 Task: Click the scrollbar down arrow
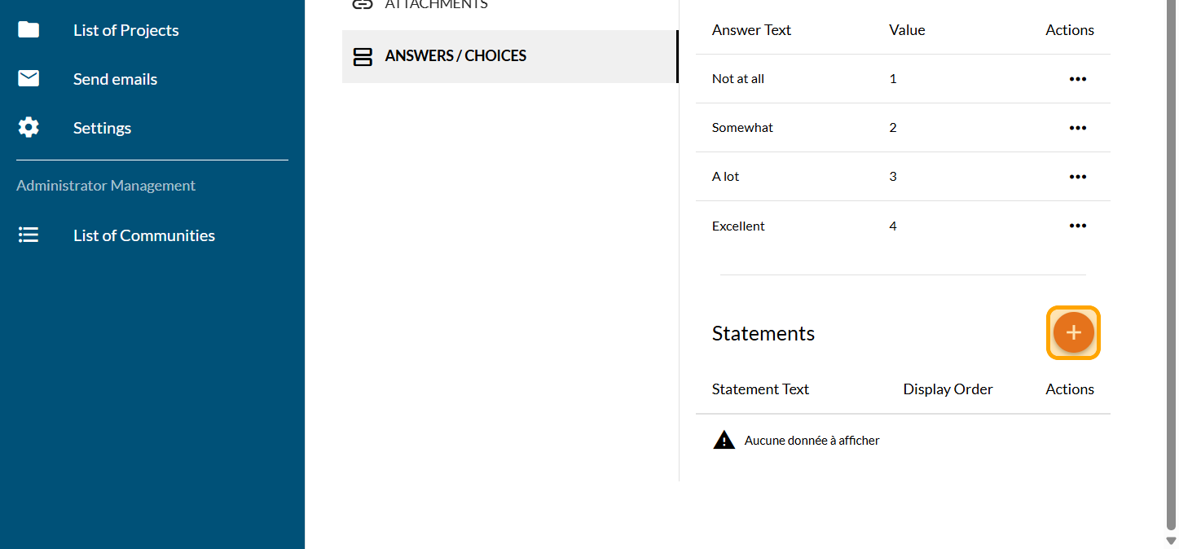coord(1171,541)
